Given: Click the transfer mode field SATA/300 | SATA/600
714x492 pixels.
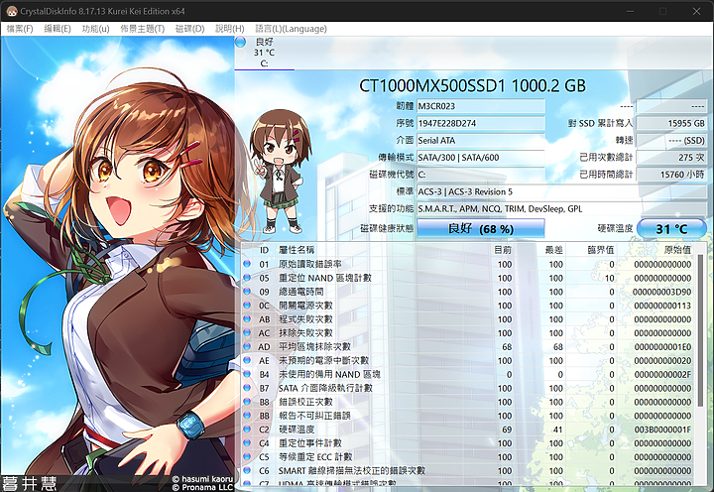Looking at the screenshot, I should pyautogui.click(x=481, y=157).
